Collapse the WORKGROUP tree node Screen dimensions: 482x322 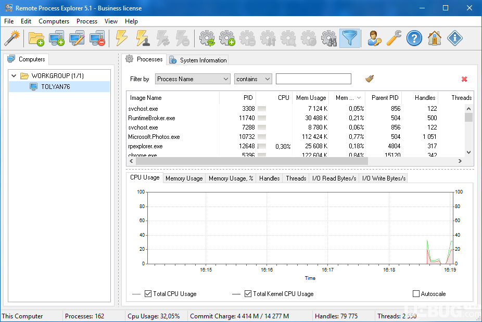[14, 75]
